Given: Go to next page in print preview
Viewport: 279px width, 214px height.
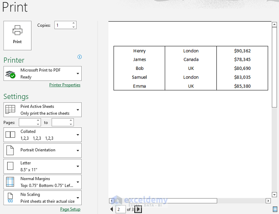Looking at the screenshot, I should [x=138, y=209].
